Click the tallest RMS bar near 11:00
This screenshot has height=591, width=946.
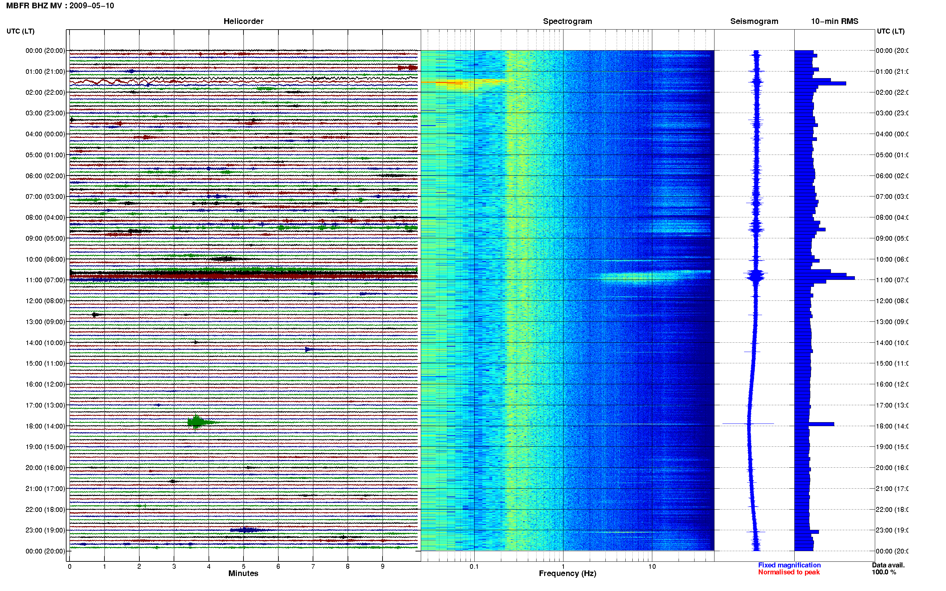pos(824,278)
